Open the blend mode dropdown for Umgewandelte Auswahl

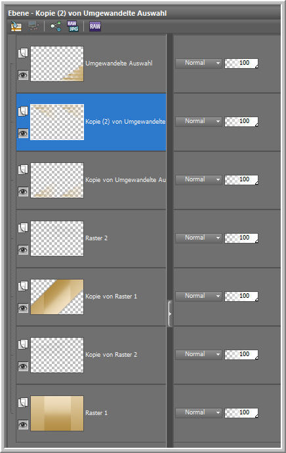[x=199, y=63]
